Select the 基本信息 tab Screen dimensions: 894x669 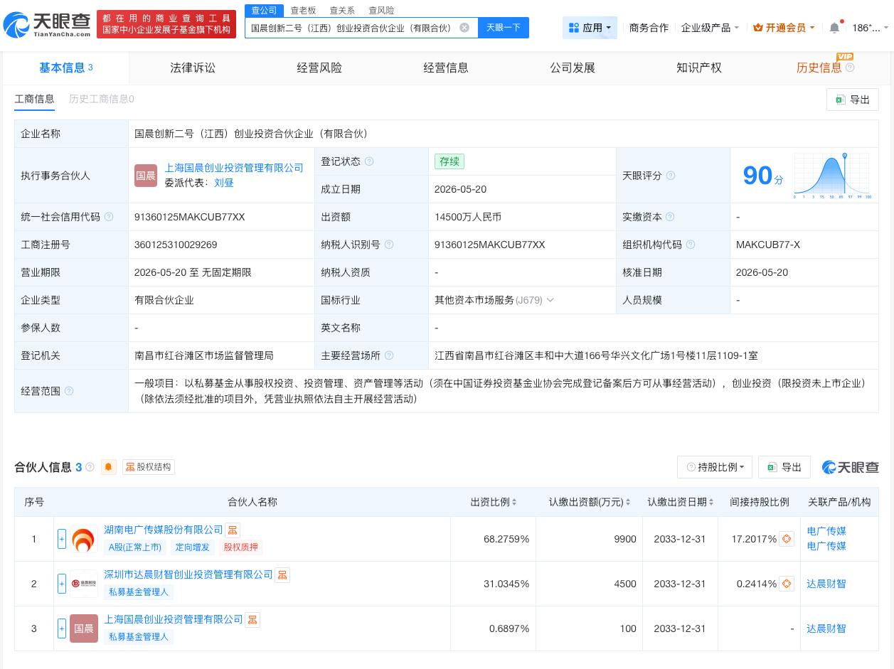(66, 68)
